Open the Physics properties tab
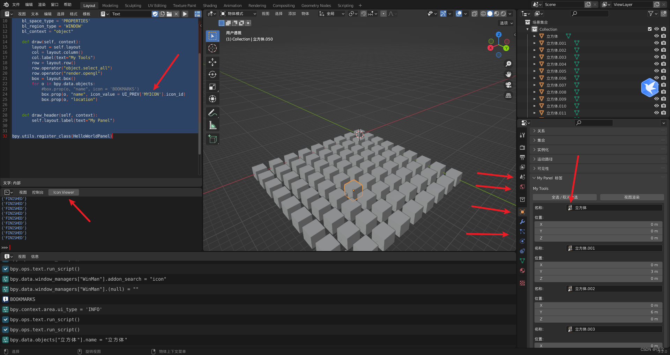The height and width of the screenshot is (355, 670). [x=522, y=241]
